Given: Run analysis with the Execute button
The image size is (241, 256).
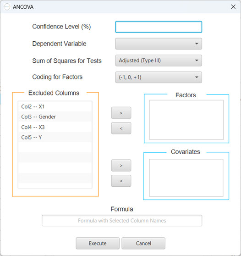Looking at the screenshot, I should coord(98,243).
